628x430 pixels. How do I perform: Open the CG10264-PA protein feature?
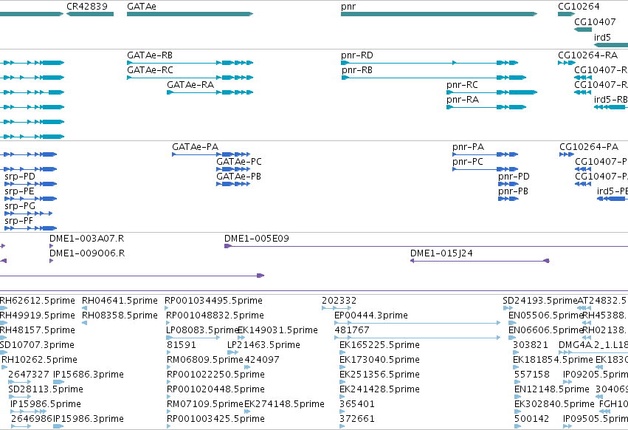point(589,147)
